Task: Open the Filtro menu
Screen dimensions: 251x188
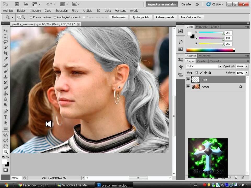Action: (x=75, y=11)
